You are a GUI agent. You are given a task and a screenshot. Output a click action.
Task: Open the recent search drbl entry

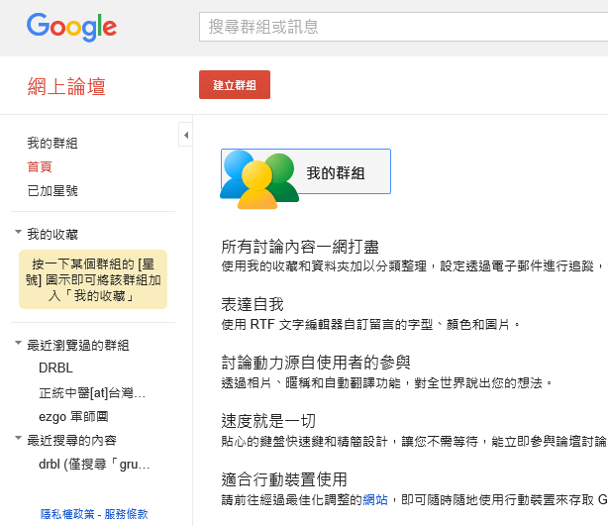[94, 464]
